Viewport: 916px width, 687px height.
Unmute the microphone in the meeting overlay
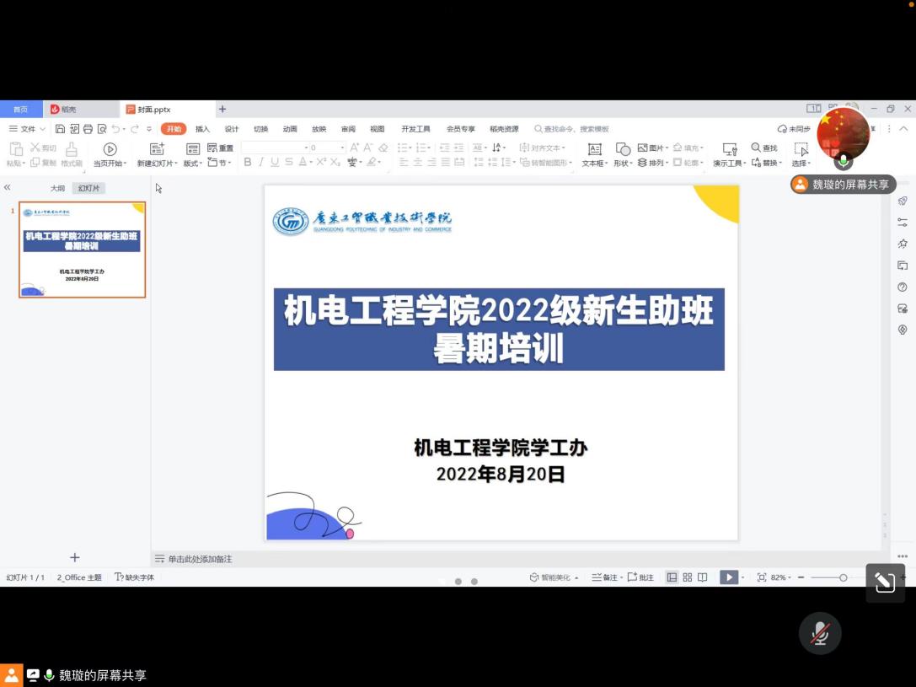pyautogui.click(x=819, y=633)
